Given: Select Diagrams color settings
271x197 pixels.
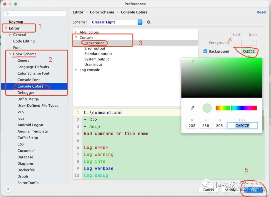Looking at the screenshot, I should point(25,163).
